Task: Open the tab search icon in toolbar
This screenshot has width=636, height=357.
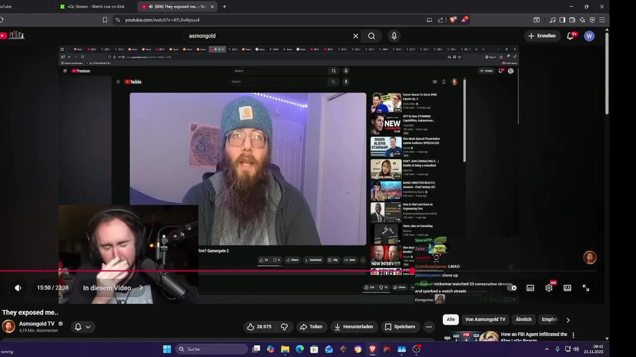Action: [537, 20]
